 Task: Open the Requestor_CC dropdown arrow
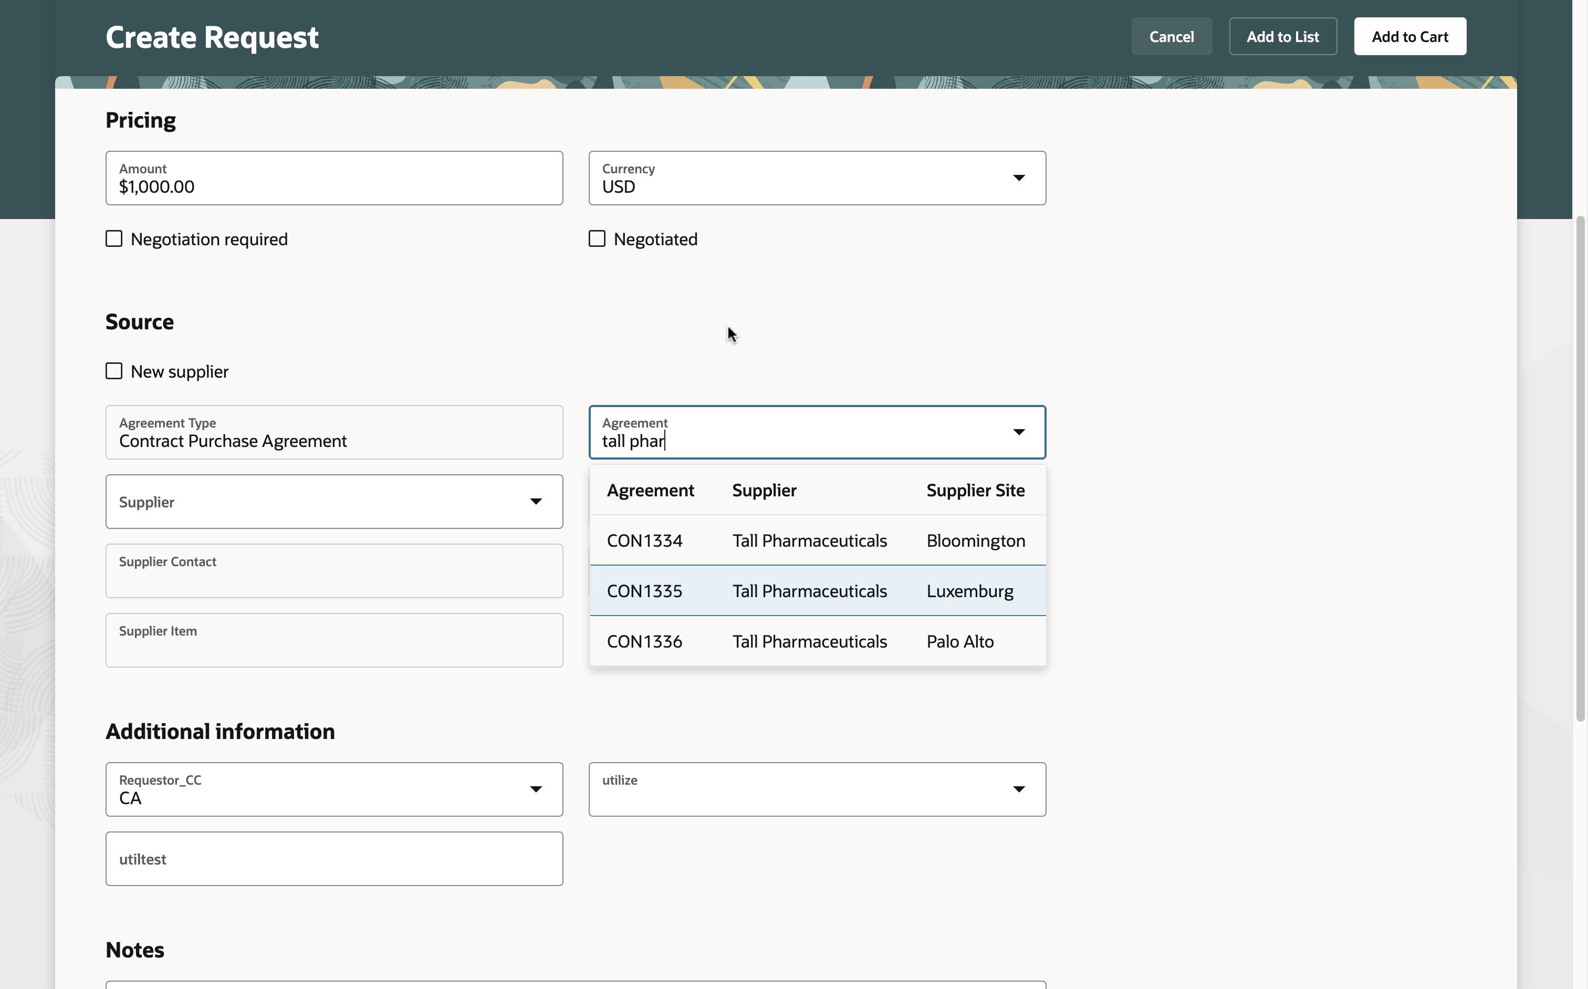pos(536,789)
